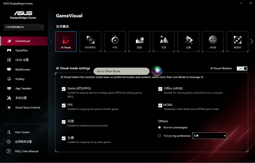Select the MOBA mode tile
The width and height of the screenshot is (255, 163).
pos(237,41)
